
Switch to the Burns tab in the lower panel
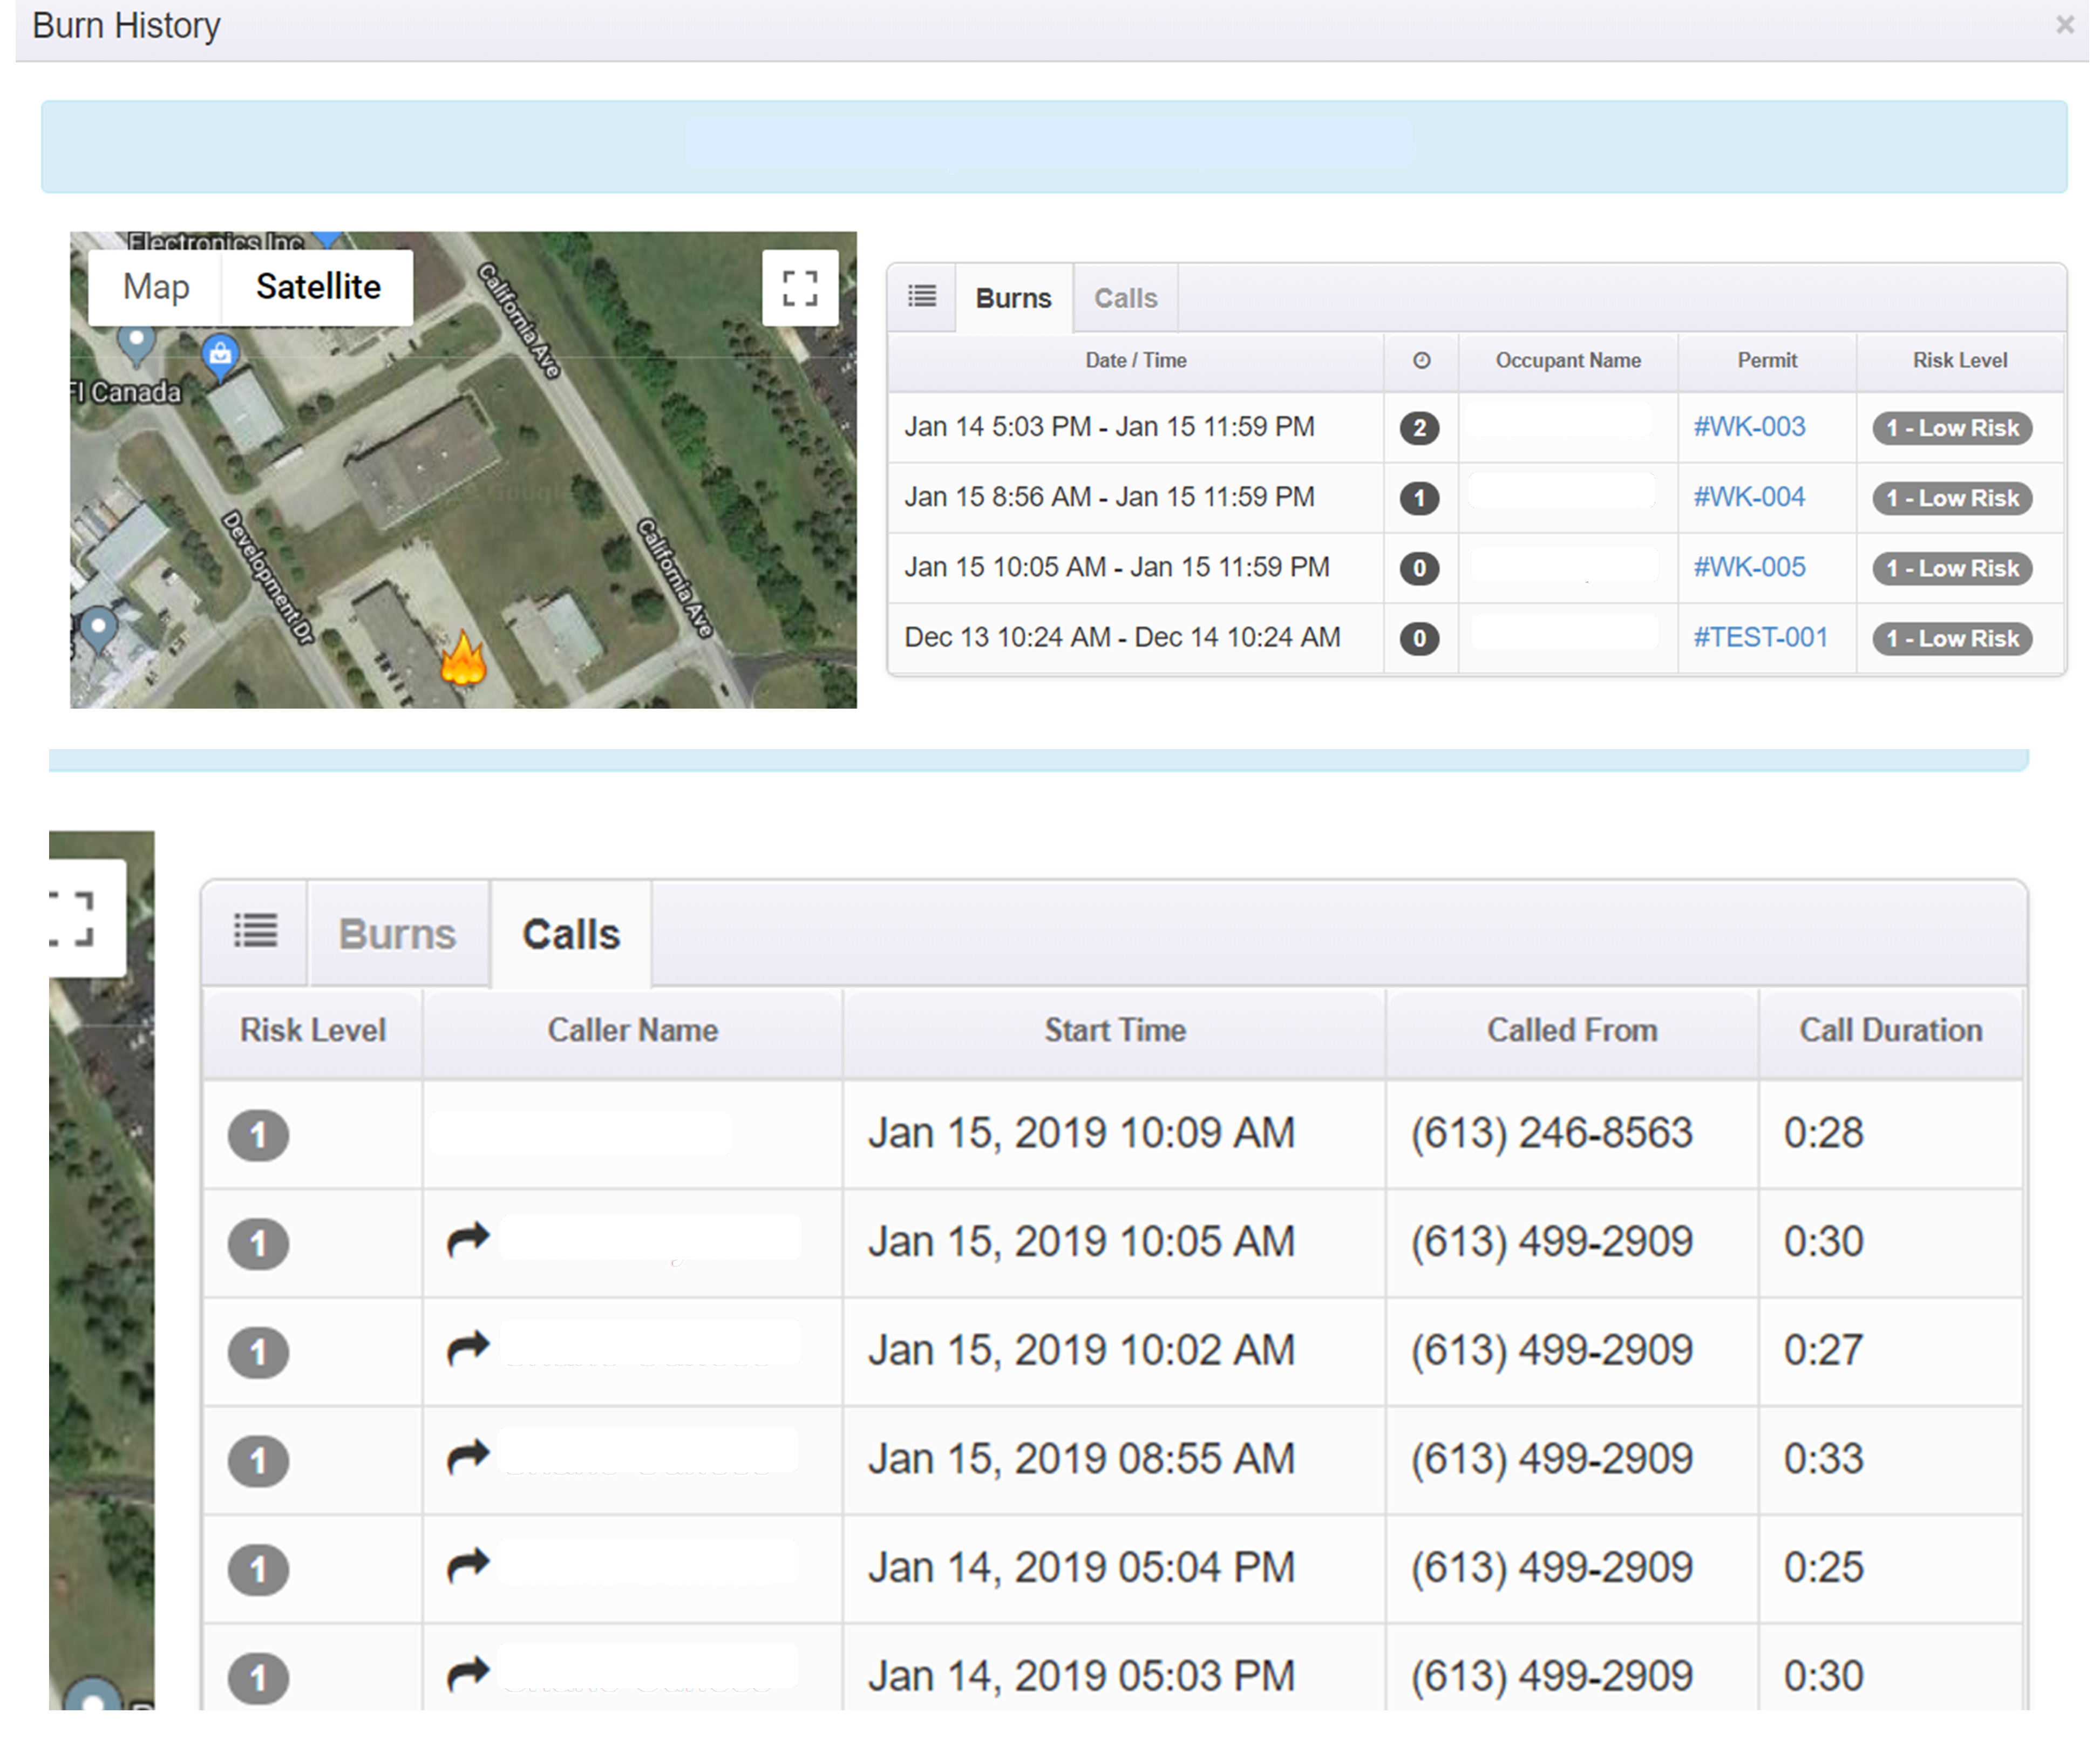(x=397, y=934)
